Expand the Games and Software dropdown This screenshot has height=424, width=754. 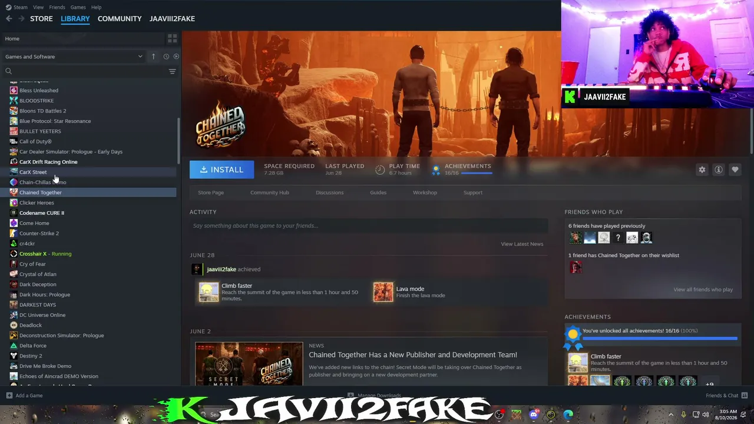74,57
